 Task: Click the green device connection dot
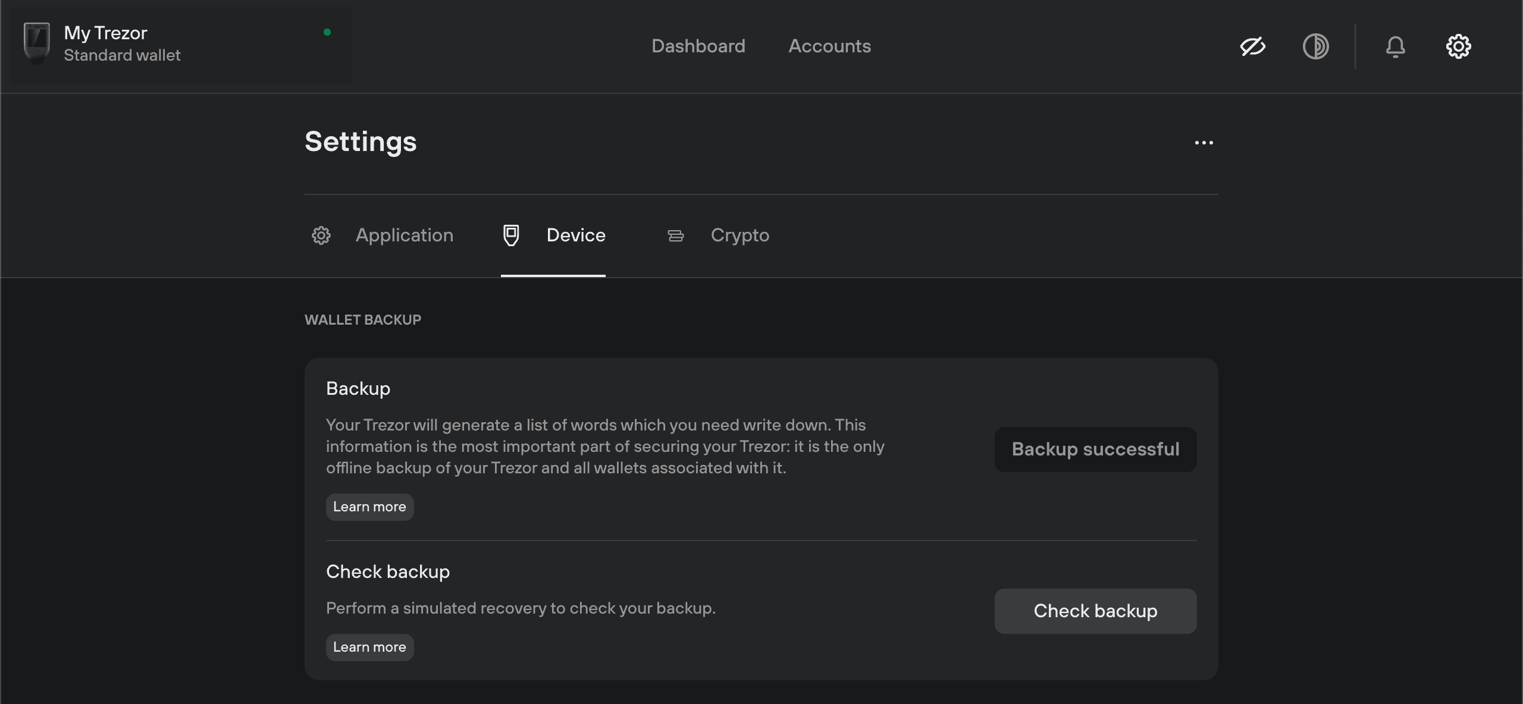[x=327, y=32]
